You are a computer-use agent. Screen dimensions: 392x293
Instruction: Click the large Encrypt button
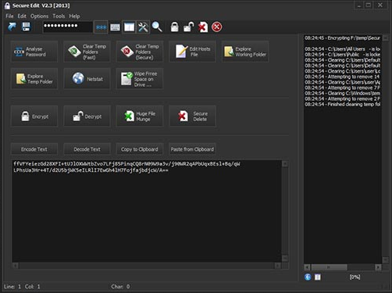click(34, 116)
